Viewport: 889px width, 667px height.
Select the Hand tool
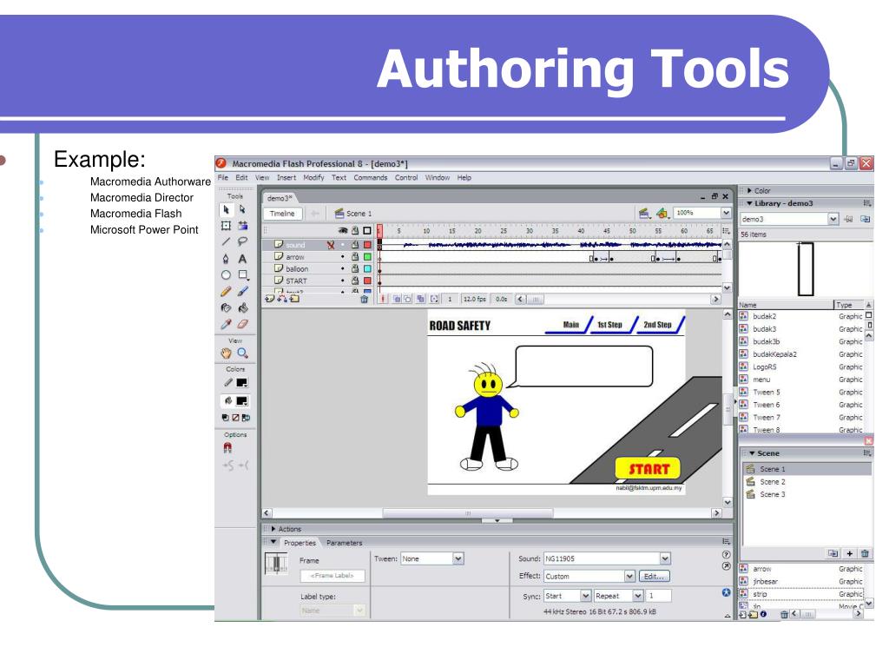coord(226,353)
